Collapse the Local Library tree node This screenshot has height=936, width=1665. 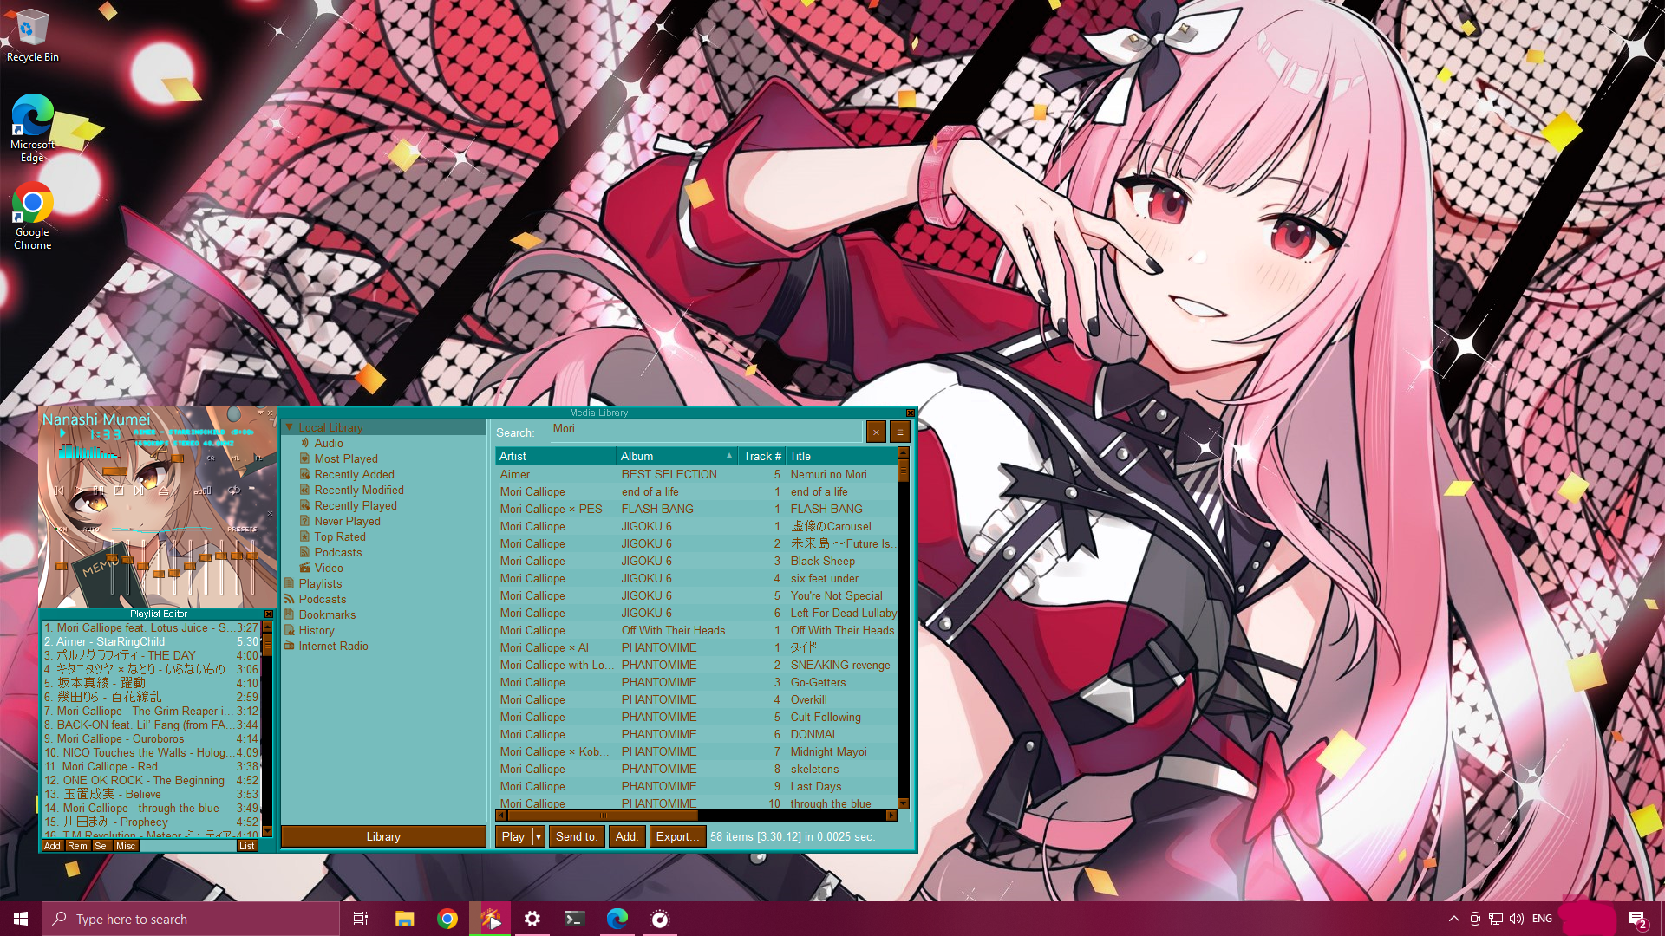(x=290, y=427)
